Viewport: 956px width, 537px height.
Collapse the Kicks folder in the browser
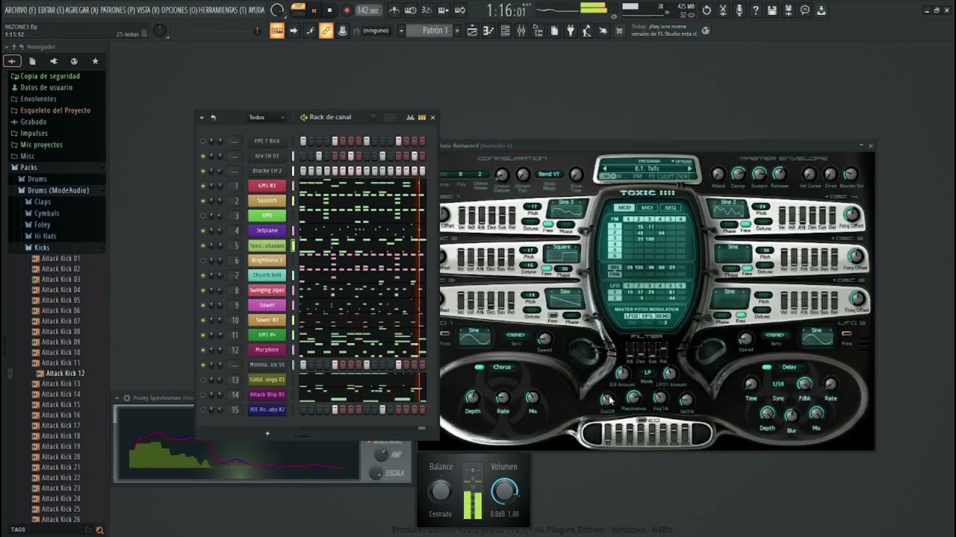click(42, 248)
